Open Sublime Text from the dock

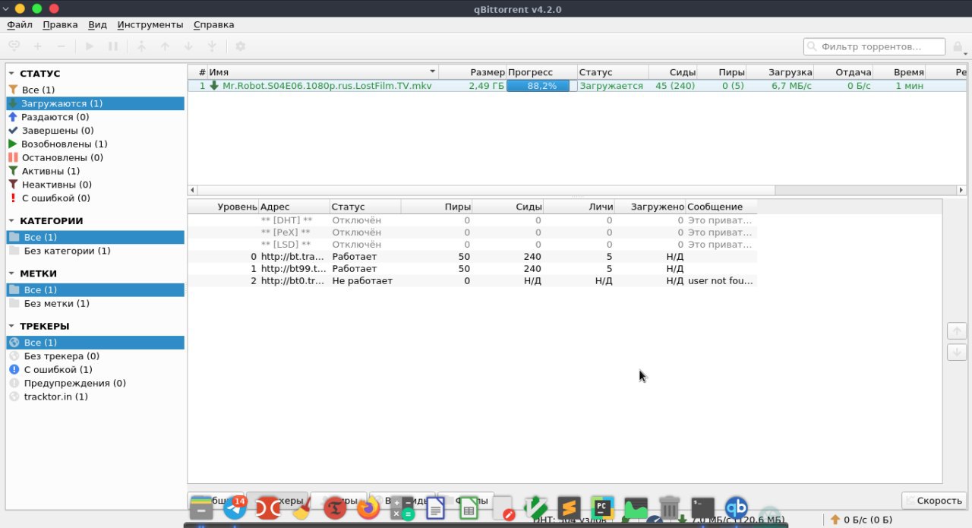[x=569, y=508]
